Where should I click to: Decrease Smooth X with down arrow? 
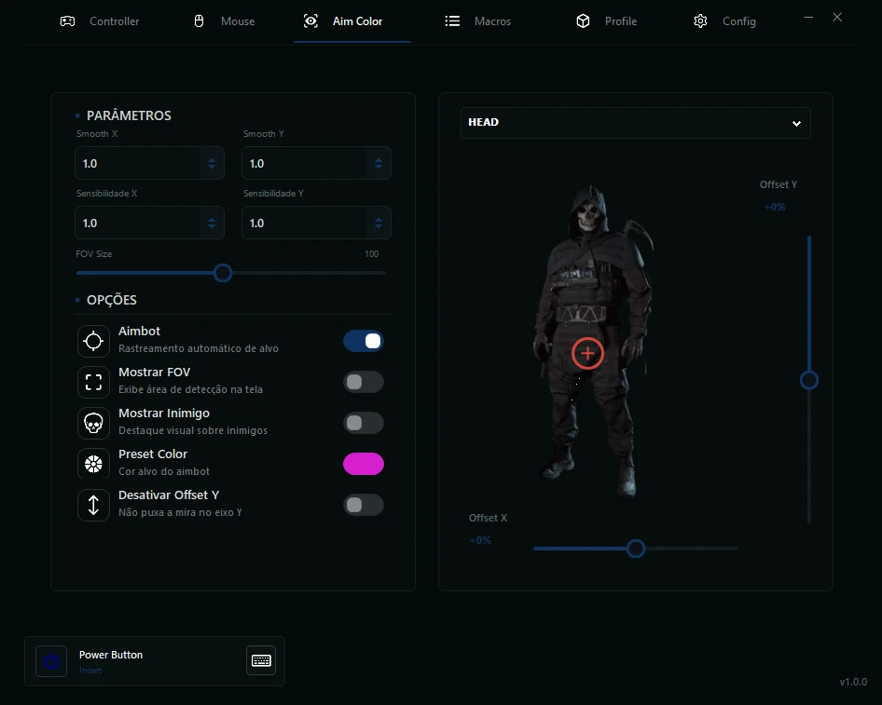pos(212,167)
